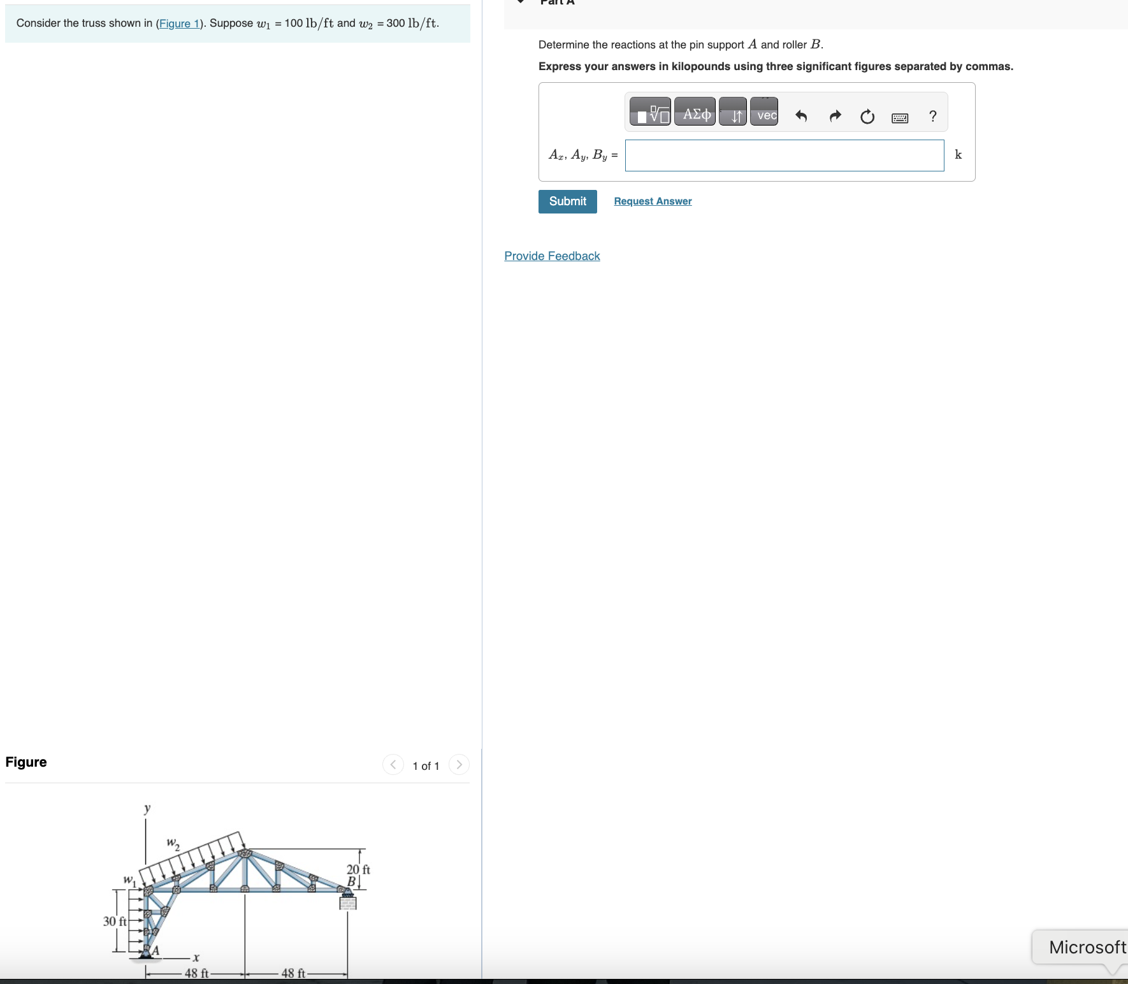Image resolution: width=1128 pixels, height=984 pixels.
Task: Go to the previous figure
Action: coord(393,764)
